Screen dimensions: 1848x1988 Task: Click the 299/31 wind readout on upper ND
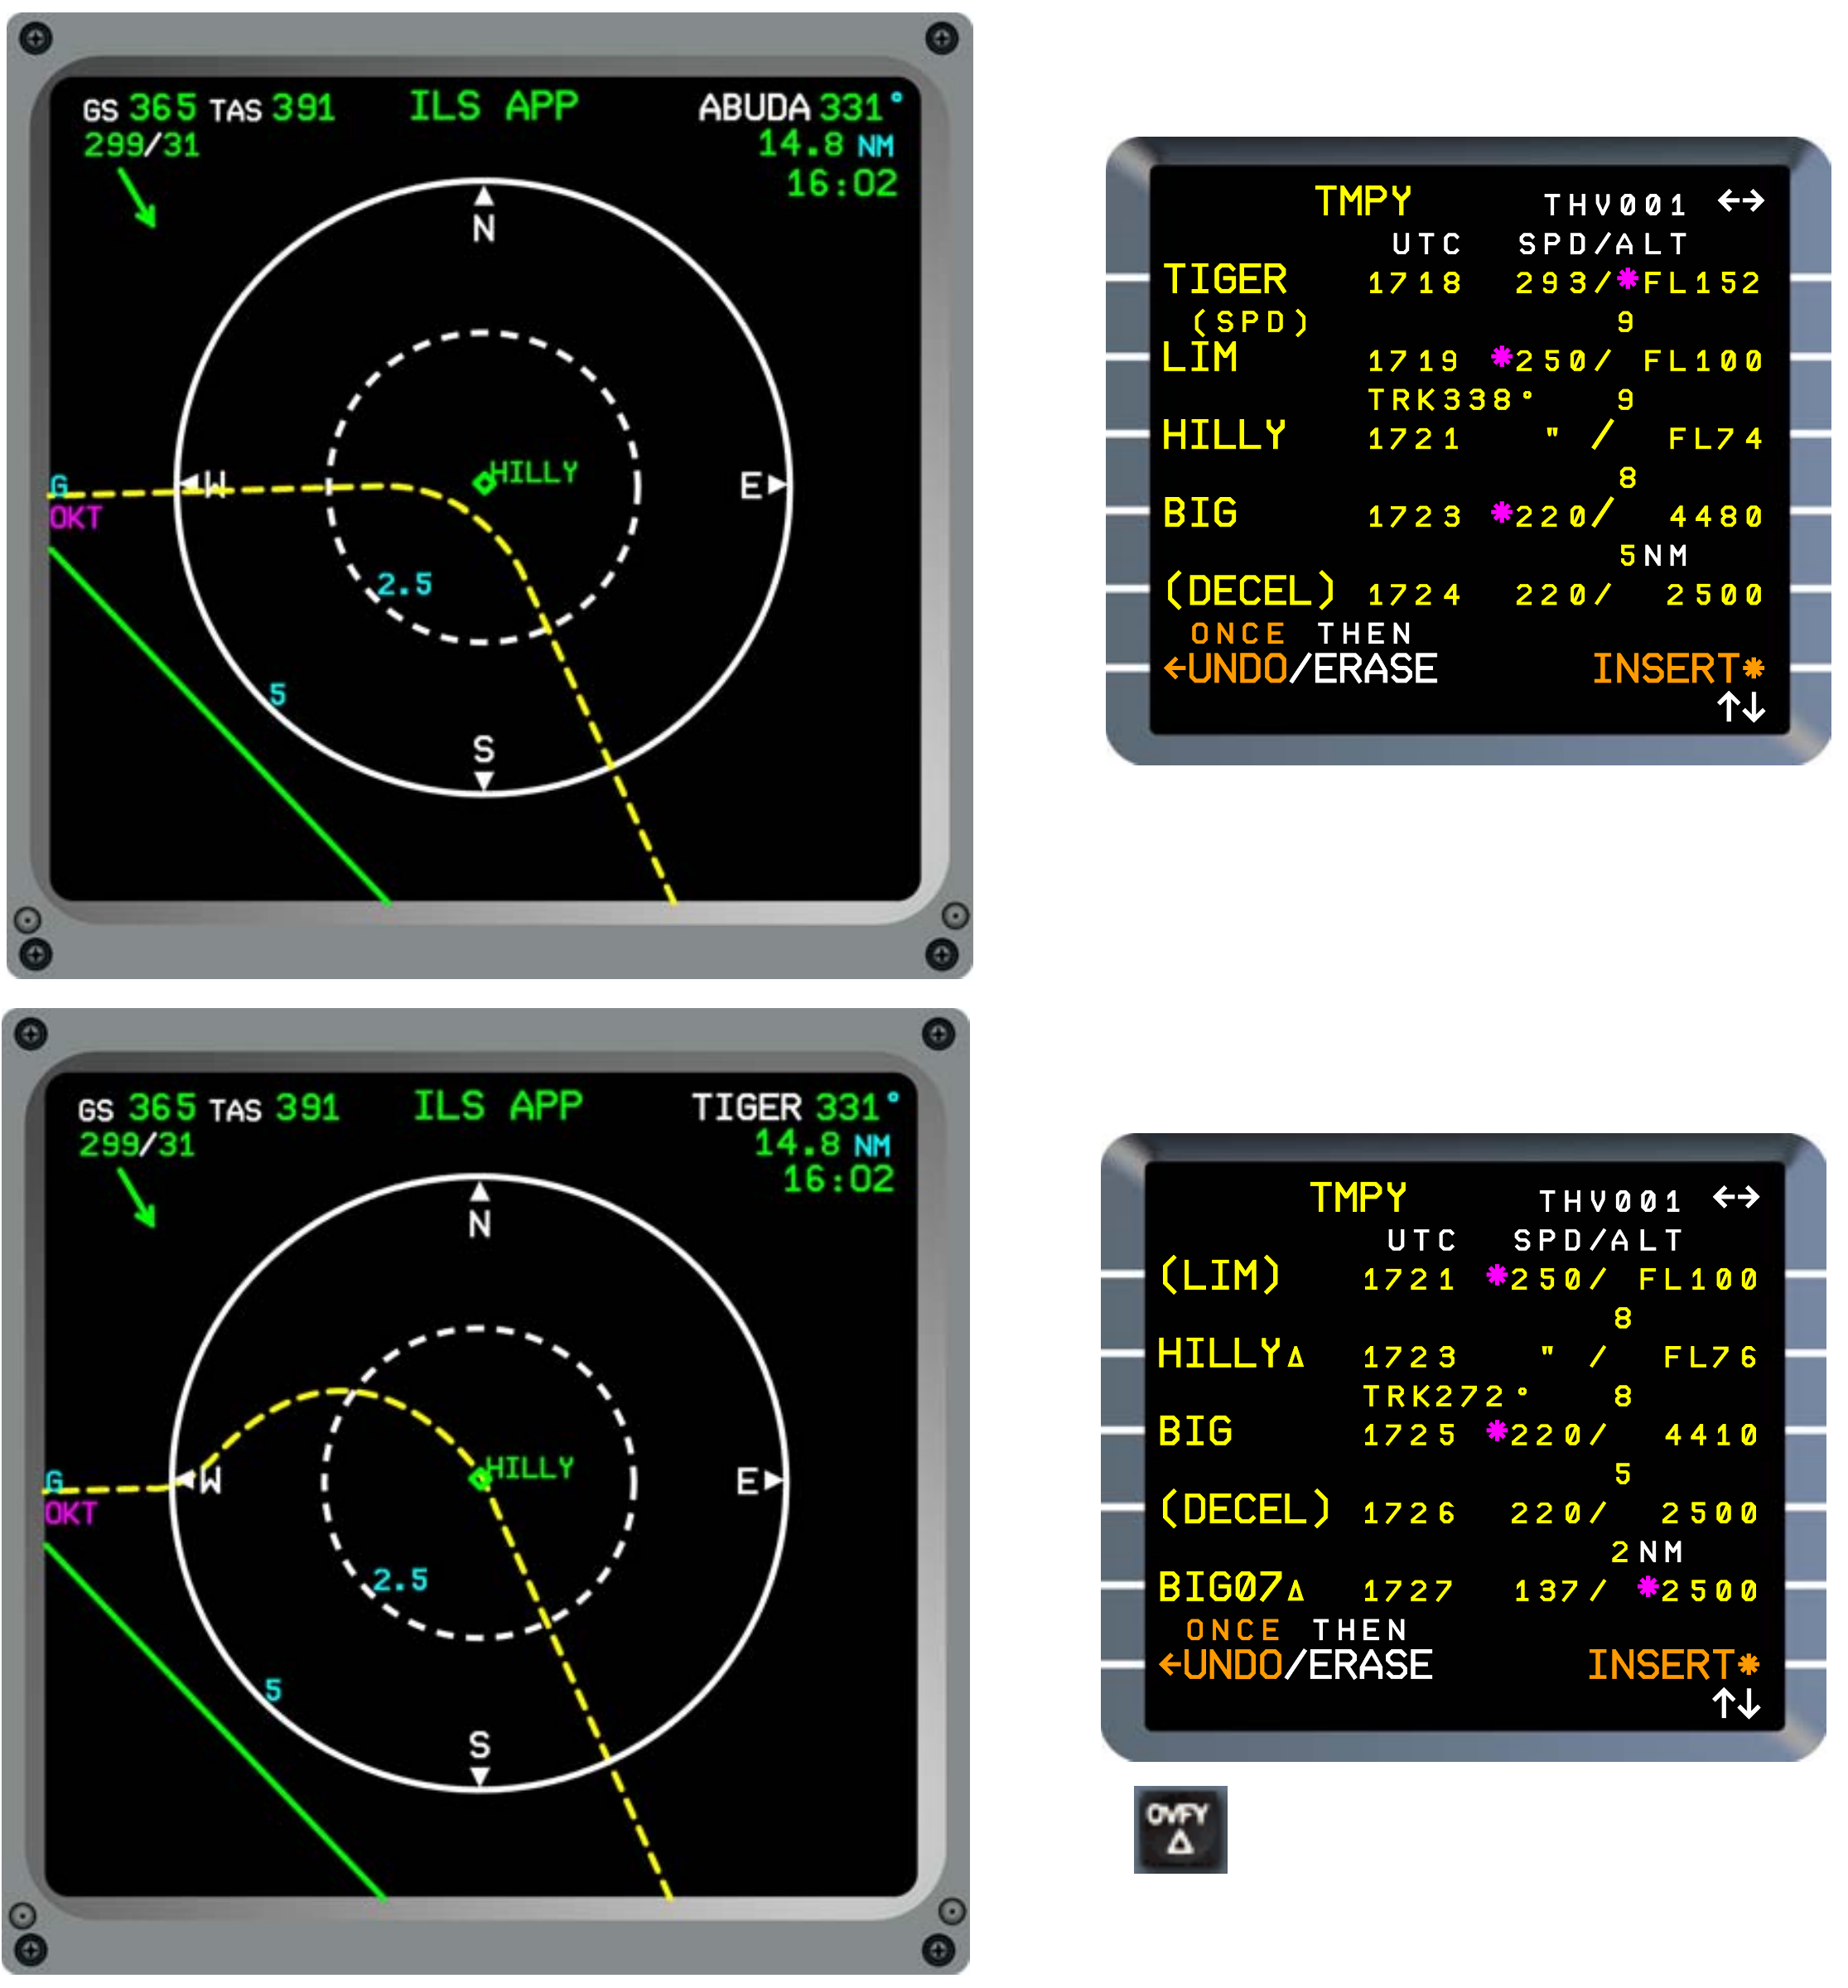tap(142, 146)
